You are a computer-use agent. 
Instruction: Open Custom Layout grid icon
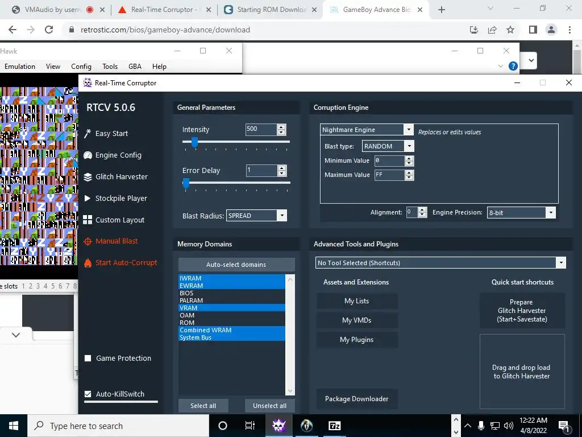88,220
